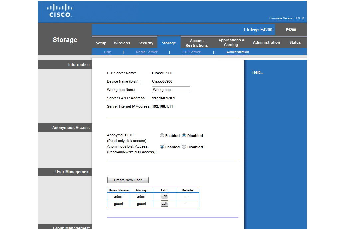Open the main Administration tab
Image resolution: width=346 pixels, height=229 pixels.
coord(266,42)
